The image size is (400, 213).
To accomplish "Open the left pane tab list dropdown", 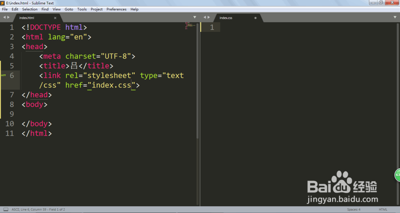I will coord(195,17).
